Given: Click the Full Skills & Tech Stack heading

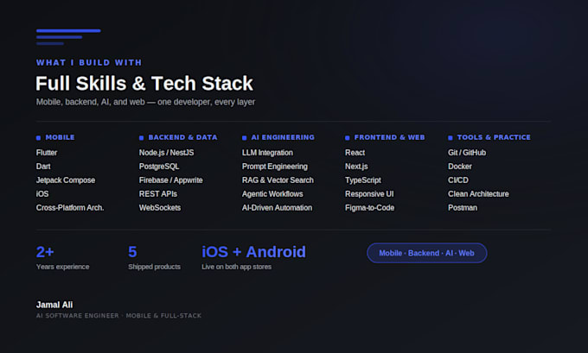Looking at the screenshot, I should click(x=144, y=83).
